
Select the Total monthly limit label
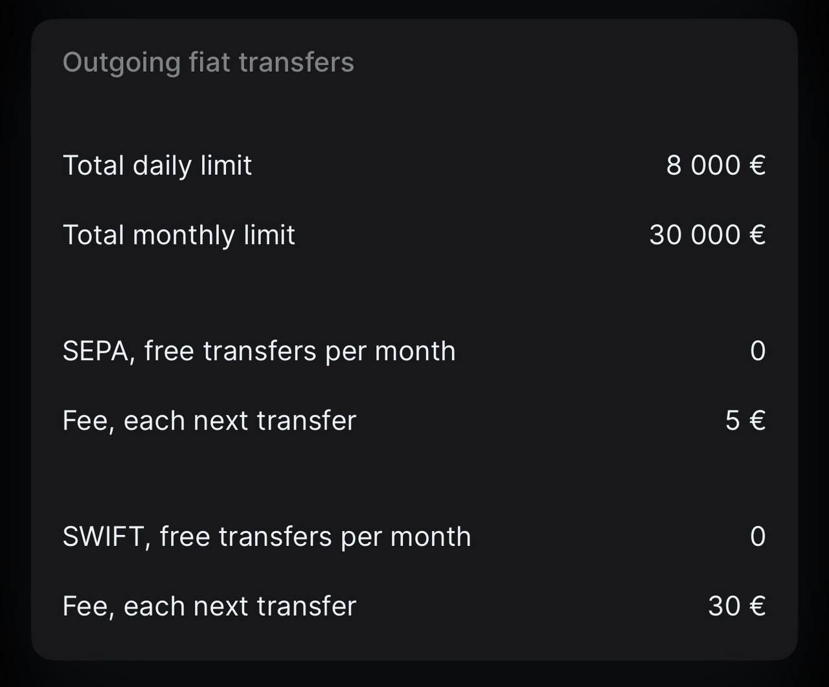click(x=179, y=235)
